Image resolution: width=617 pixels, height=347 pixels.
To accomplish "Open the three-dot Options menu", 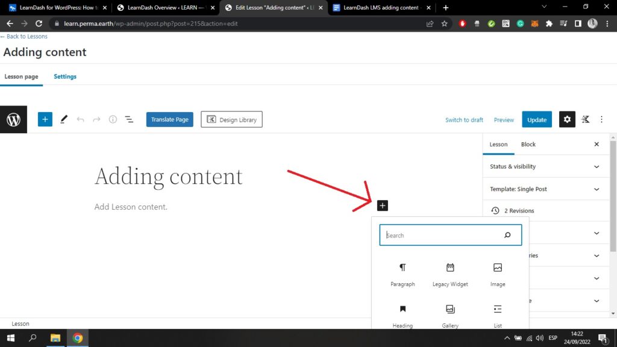I will tap(601, 119).
